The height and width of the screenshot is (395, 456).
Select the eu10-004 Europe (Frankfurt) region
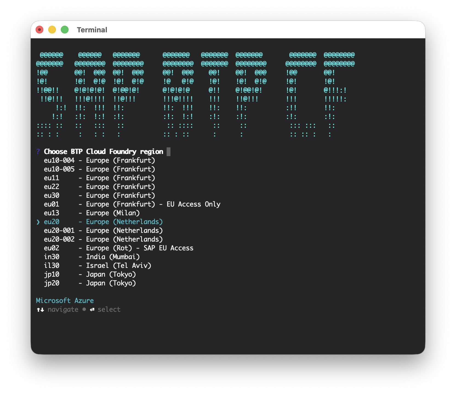pos(99,161)
